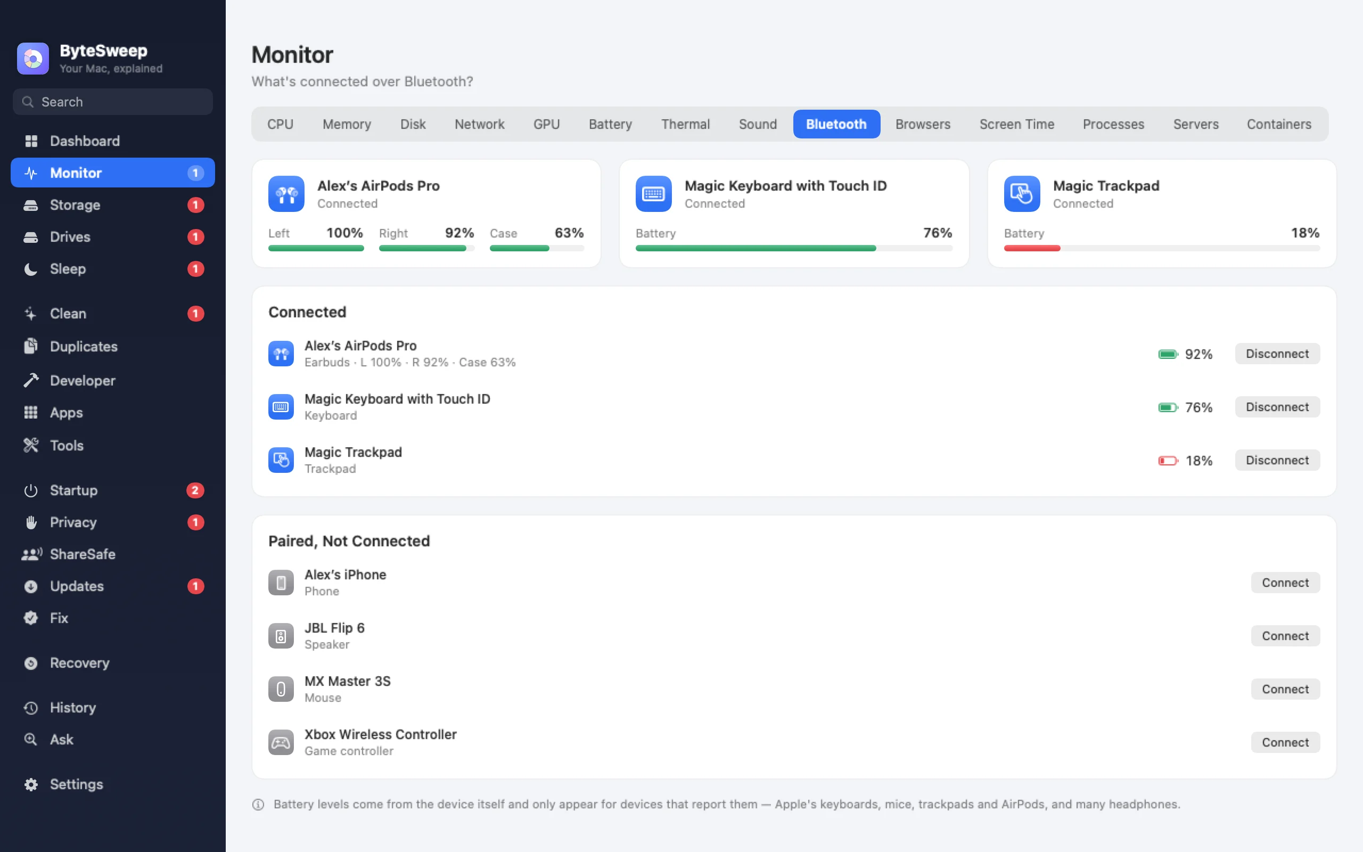Disconnect Alex's AirPods Pro
Viewport: 1363px width, 852px height.
tap(1277, 354)
